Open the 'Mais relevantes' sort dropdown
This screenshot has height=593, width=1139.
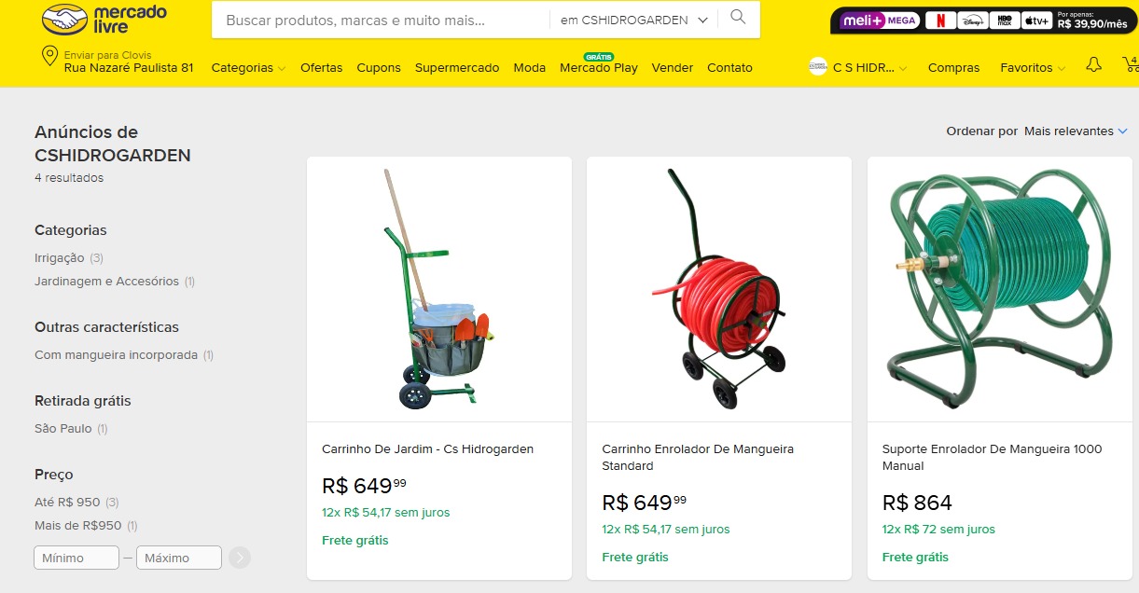[x=1076, y=131]
